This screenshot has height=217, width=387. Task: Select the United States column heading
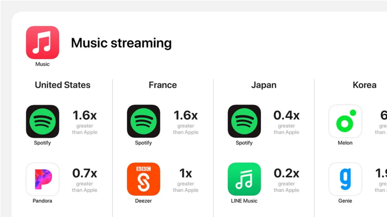(x=63, y=85)
